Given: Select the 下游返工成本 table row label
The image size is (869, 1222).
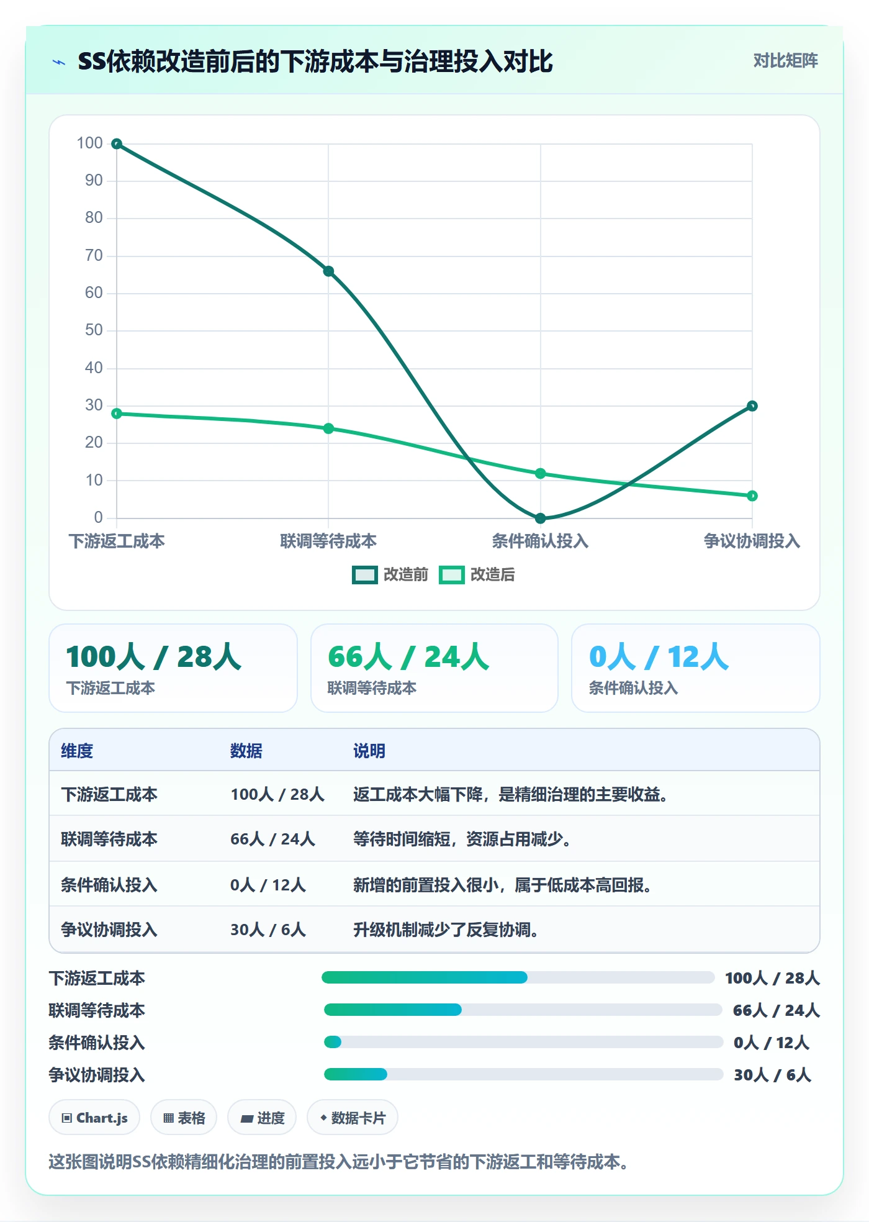Looking at the screenshot, I should click(109, 794).
